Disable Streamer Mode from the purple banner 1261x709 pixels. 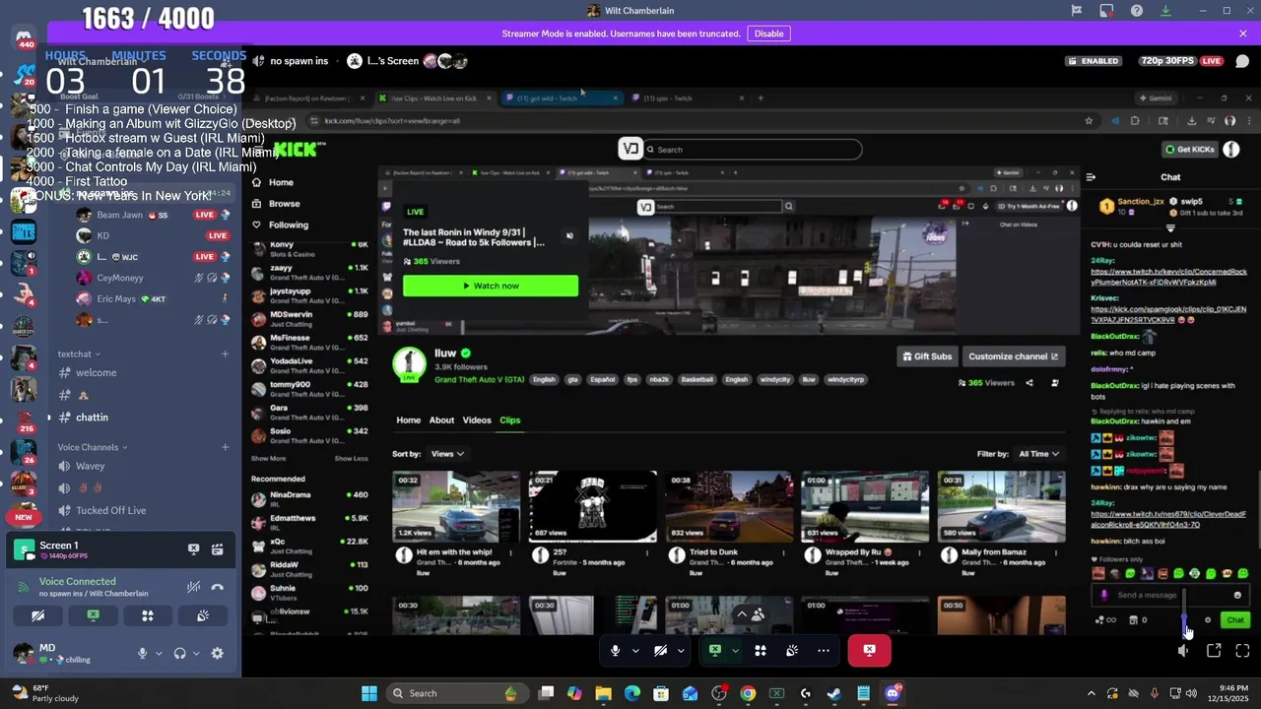pyautogui.click(x=768, y=33)
